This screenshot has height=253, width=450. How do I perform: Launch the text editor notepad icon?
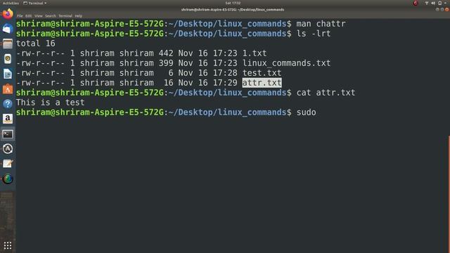coord(8,164)
